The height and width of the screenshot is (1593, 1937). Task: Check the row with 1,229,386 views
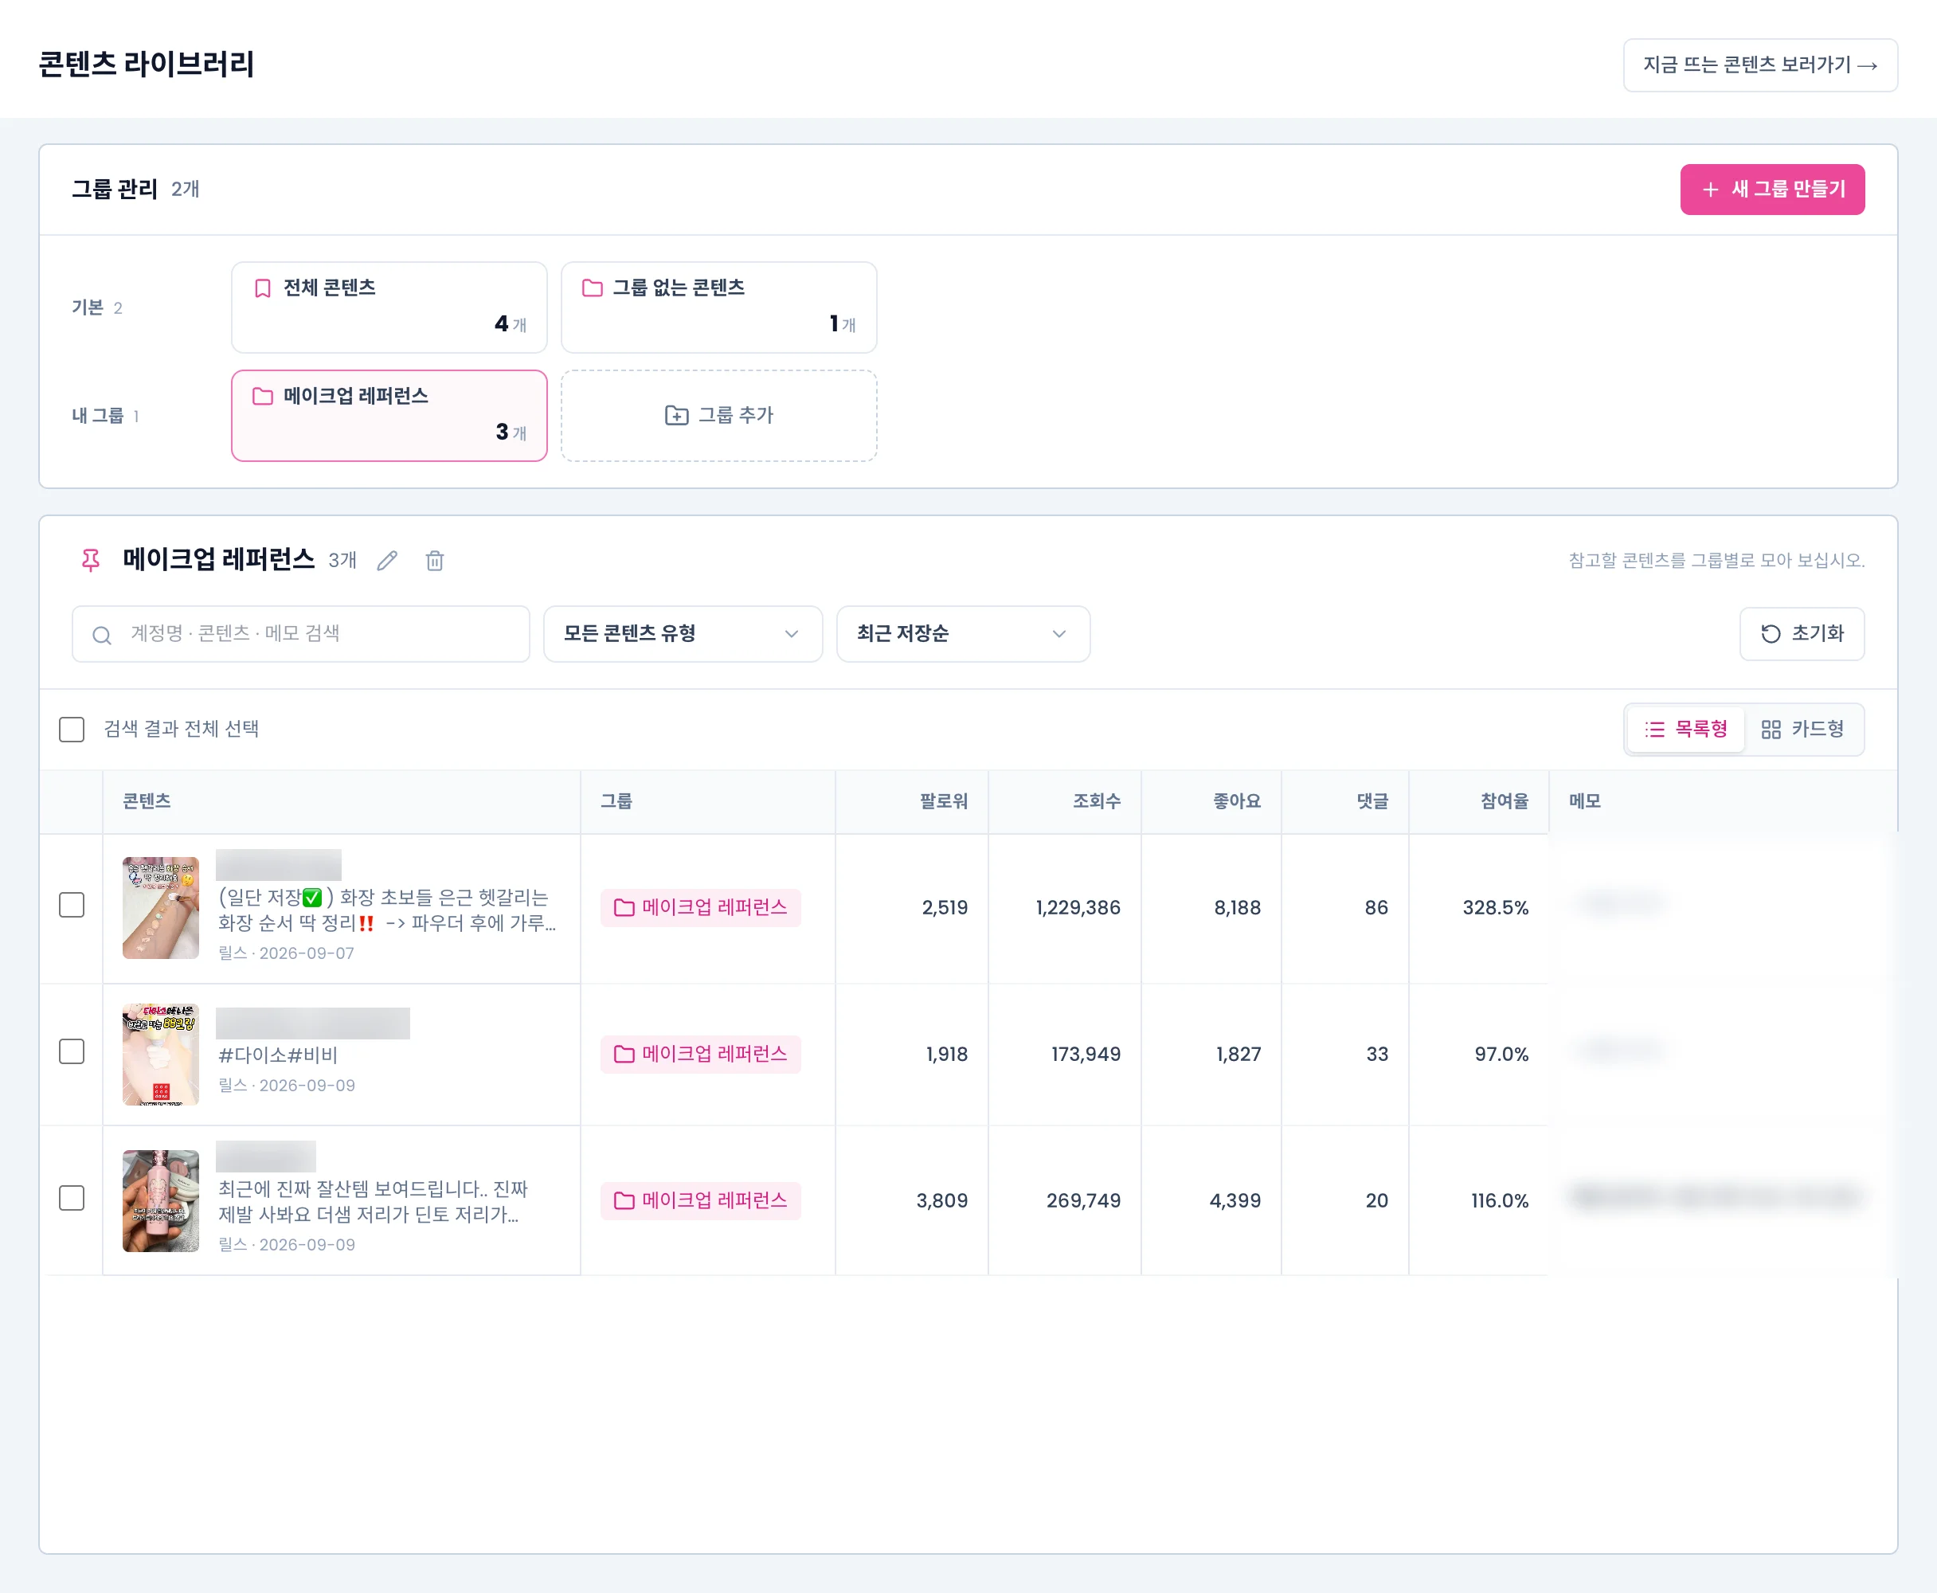[72, 905]
